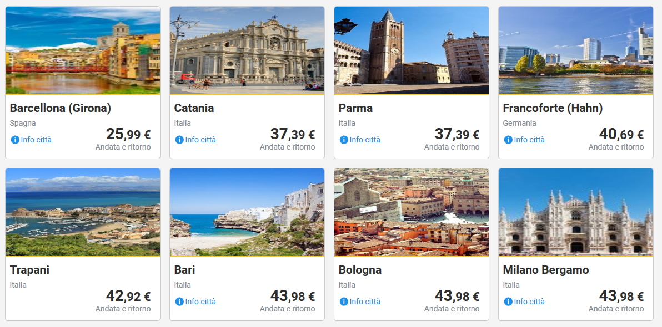
Task: Click the info icon on Parma card
Action: 344,140
